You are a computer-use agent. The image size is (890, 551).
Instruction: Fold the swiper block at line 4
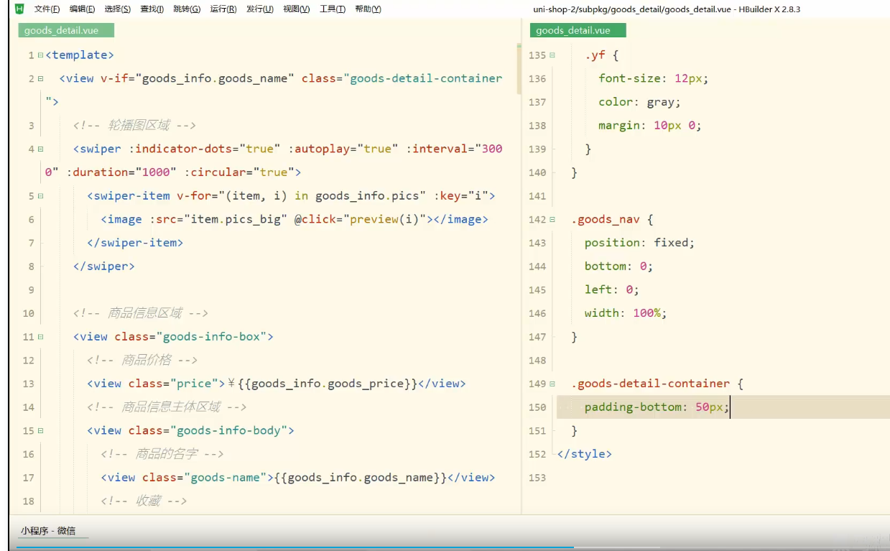tap(40, 149)
